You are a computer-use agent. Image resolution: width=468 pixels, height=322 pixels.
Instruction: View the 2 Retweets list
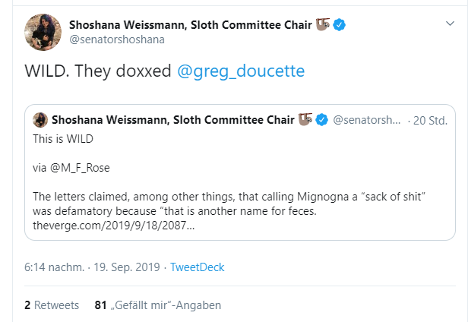tap(52, 305)
